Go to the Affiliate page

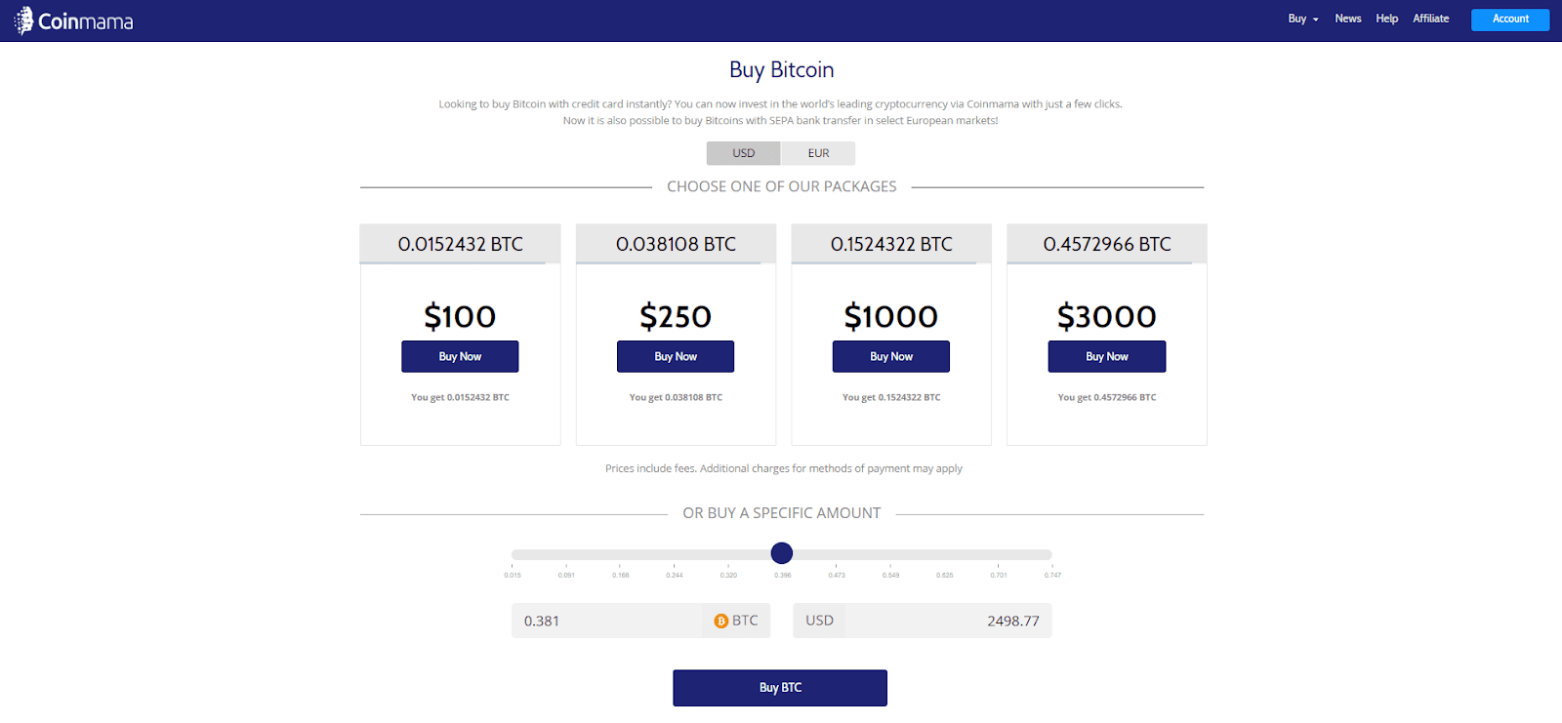pos(1431,19)
